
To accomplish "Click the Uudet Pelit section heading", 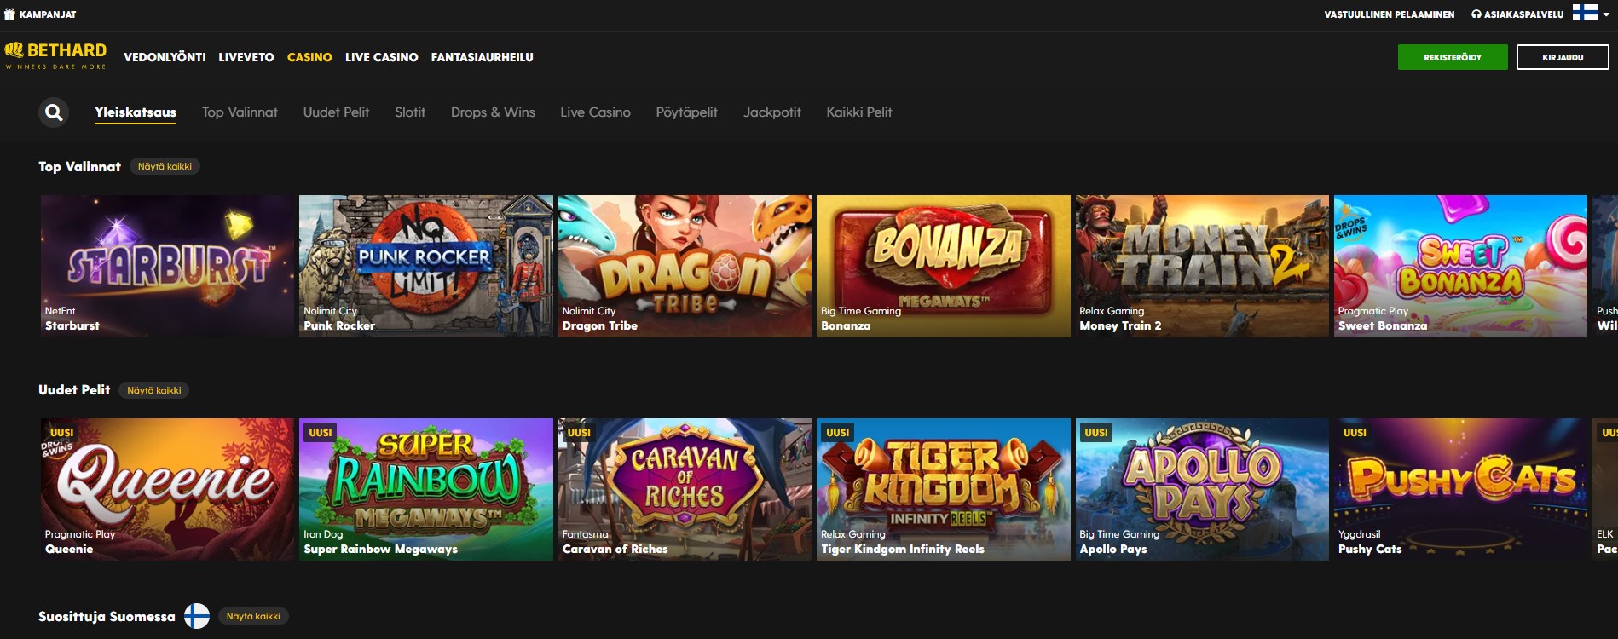I will pyautogui.click(x=74, y=390).
